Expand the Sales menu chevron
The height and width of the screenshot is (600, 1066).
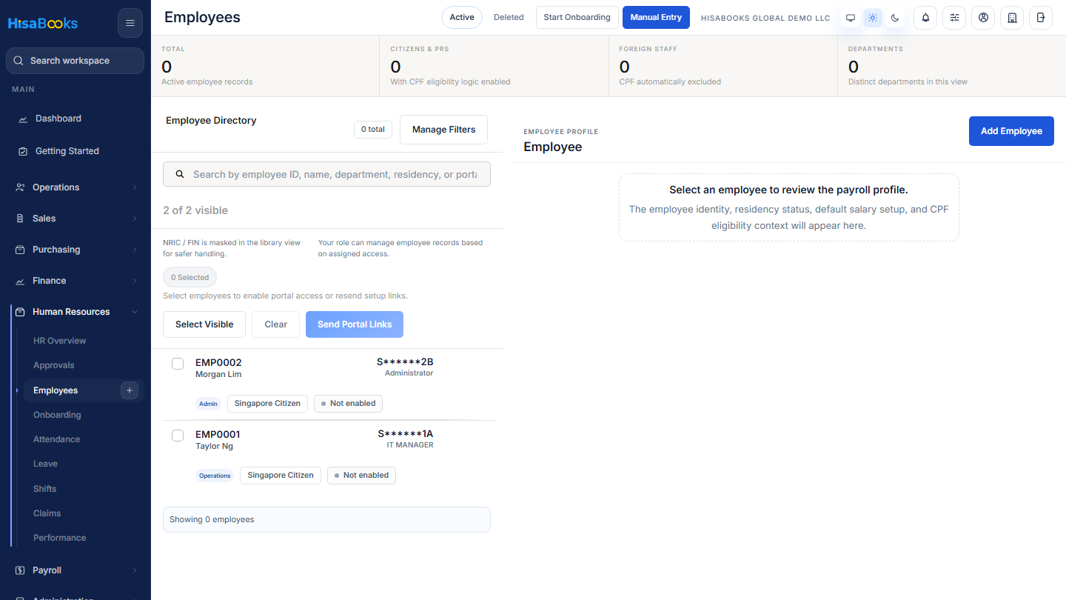135,219
